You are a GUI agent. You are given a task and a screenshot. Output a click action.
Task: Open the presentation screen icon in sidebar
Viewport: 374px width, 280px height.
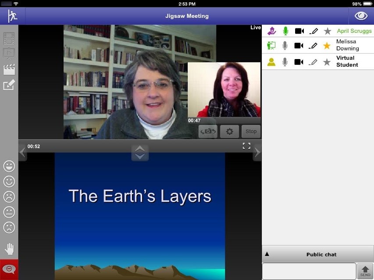coord(9,54)
